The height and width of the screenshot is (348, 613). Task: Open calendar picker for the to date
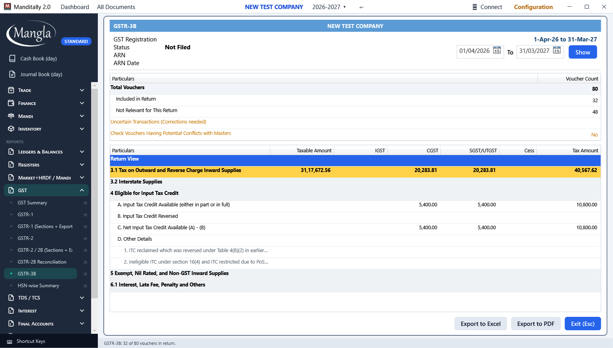click(x=557, y=50)
